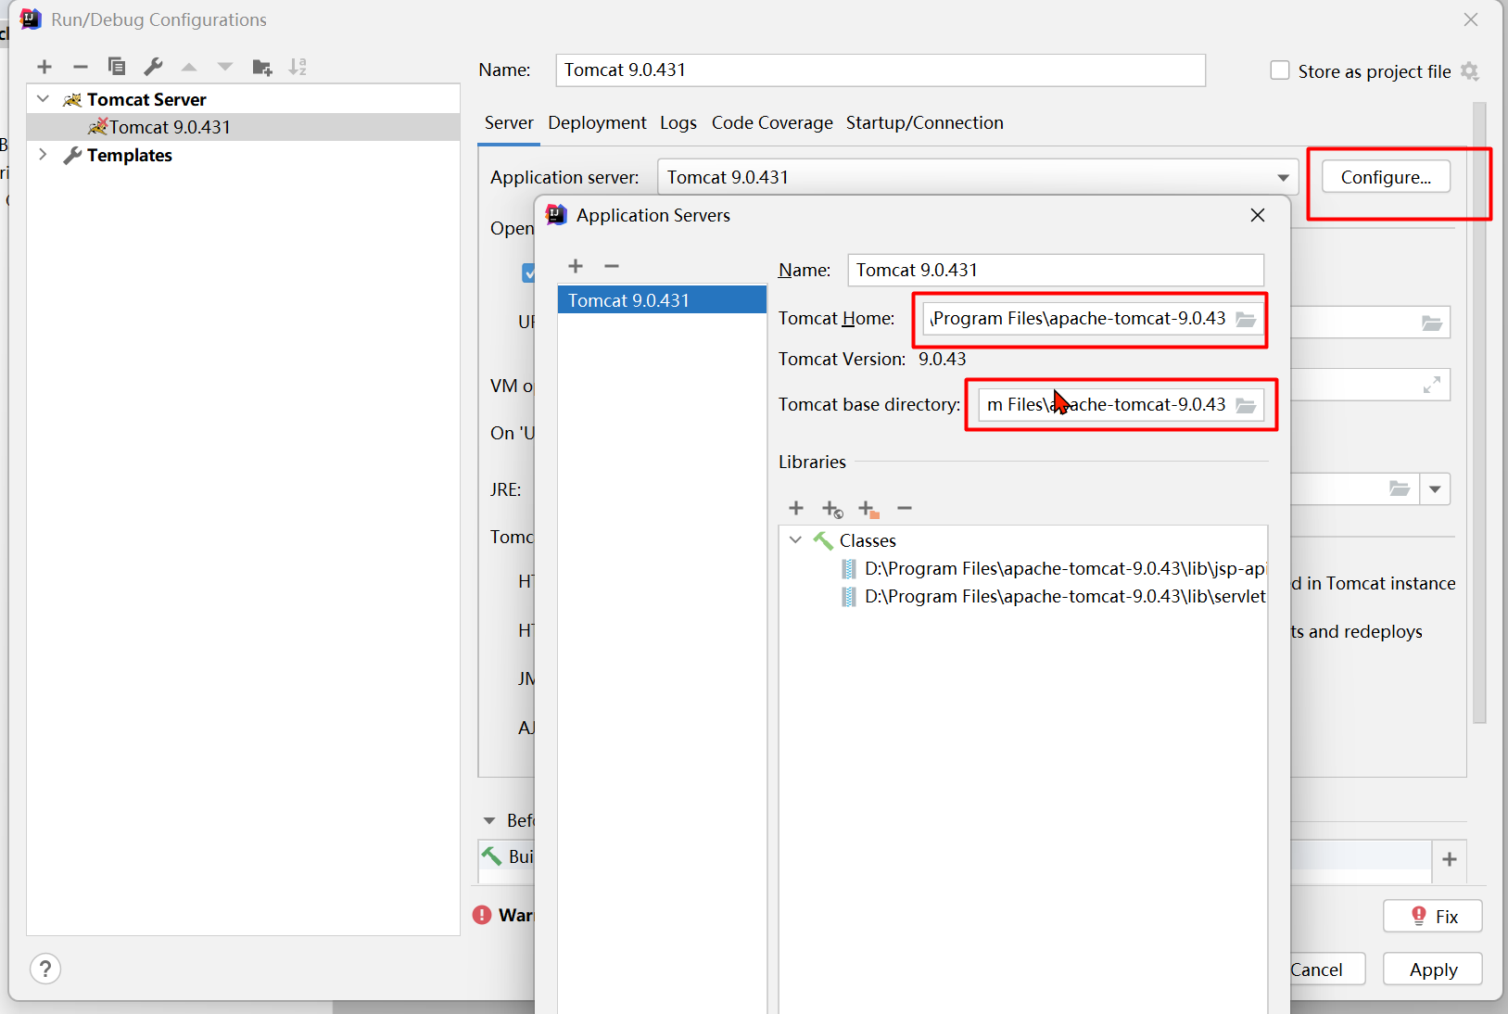Browse folder for Tomcat base directory
This screenshot has height=1014, width=1508.
pos(1246,405)
